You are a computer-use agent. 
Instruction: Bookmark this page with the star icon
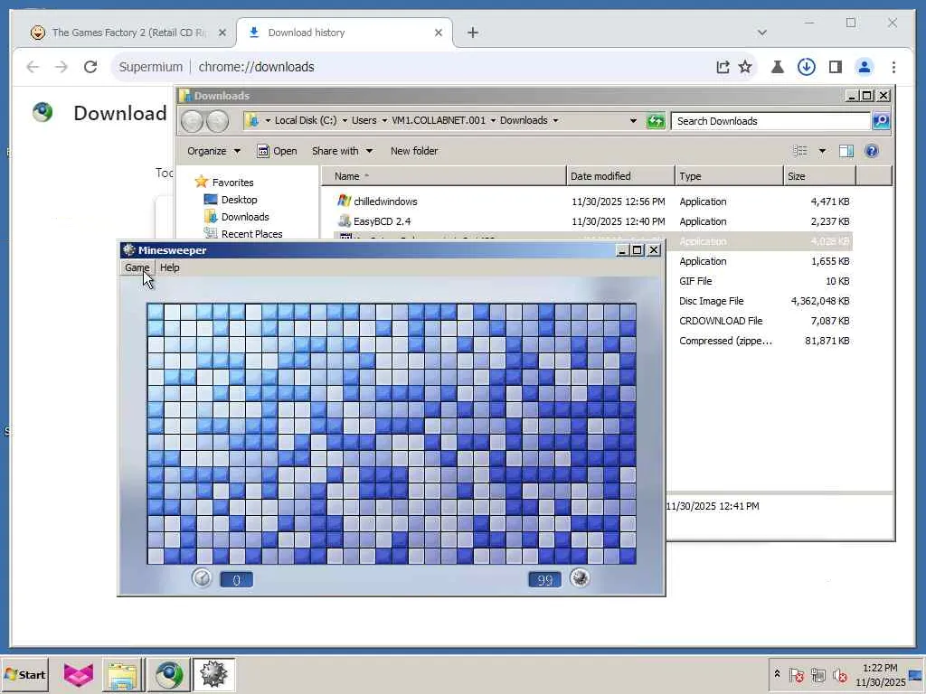point(745,67)
